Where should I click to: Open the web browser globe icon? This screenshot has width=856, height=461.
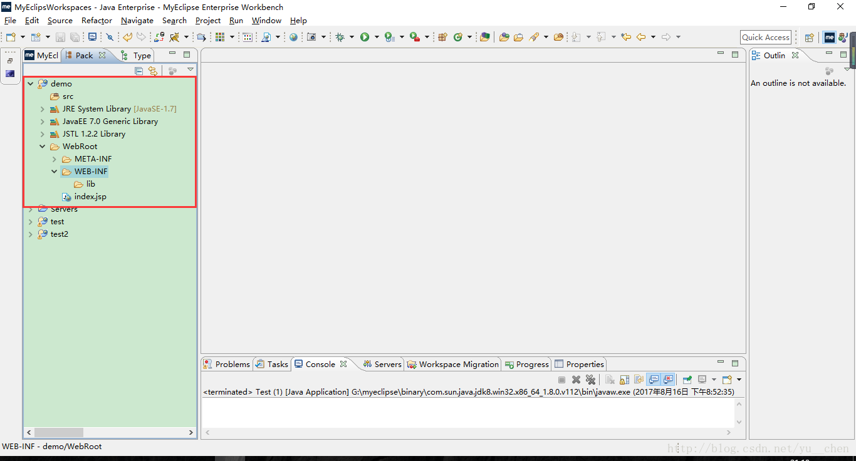click(x=293, y=37)
